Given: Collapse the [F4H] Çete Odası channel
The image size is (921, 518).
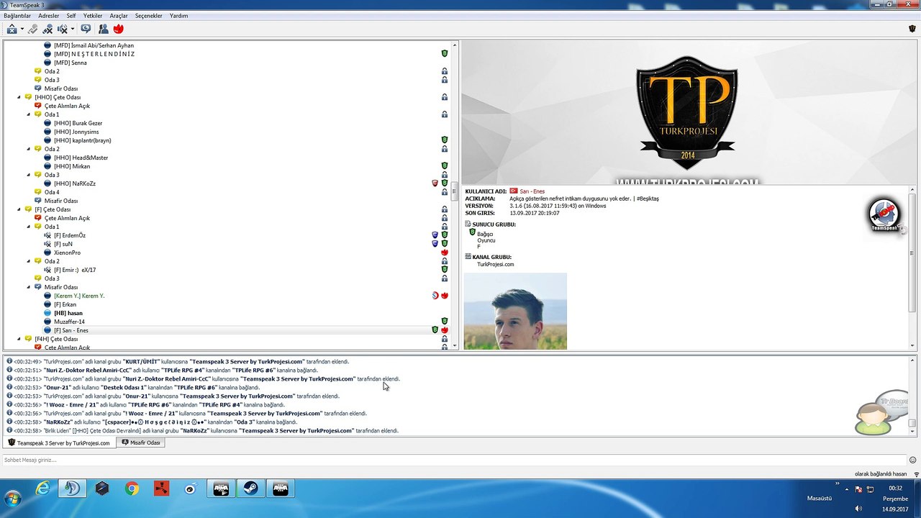Looking at the screenshot, I should click(19, 339).
